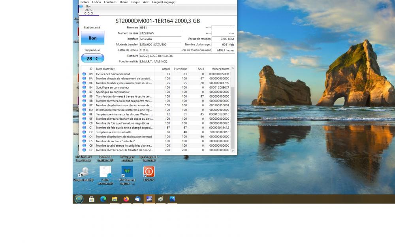Click status circle for attribute C5 row
Viewport: 395px width, 247px height.
[x=84, y=141]
